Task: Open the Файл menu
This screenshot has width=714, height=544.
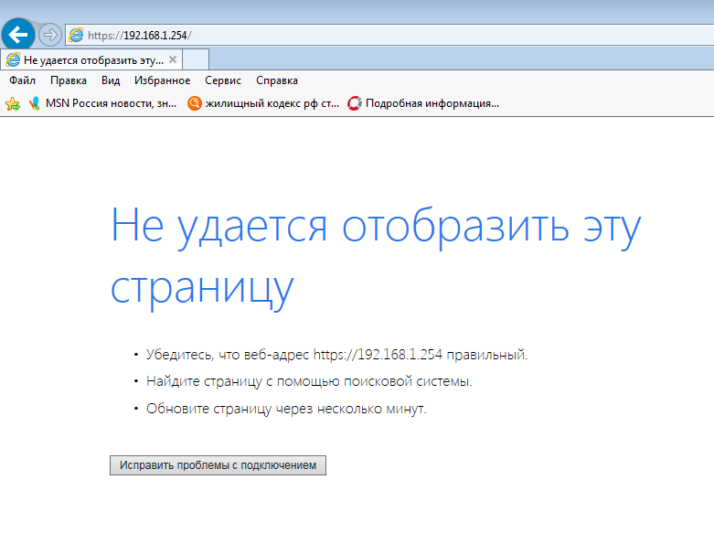Action: tap(22, 80)
